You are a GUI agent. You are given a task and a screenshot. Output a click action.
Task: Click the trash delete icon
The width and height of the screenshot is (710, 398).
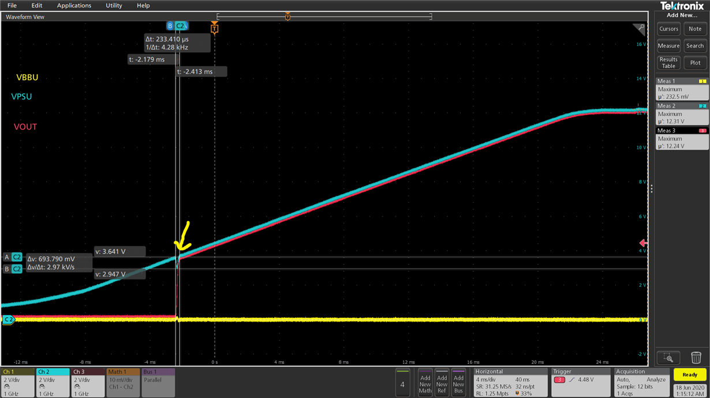pos(696,357)
